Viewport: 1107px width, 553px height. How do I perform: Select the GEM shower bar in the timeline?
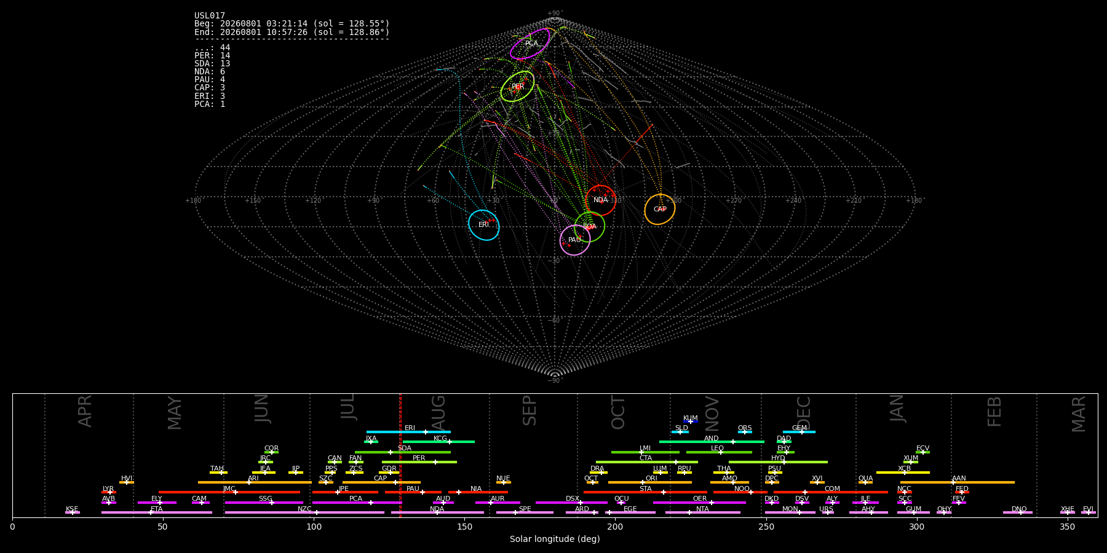pyautogui.click(x=799, y=432)
